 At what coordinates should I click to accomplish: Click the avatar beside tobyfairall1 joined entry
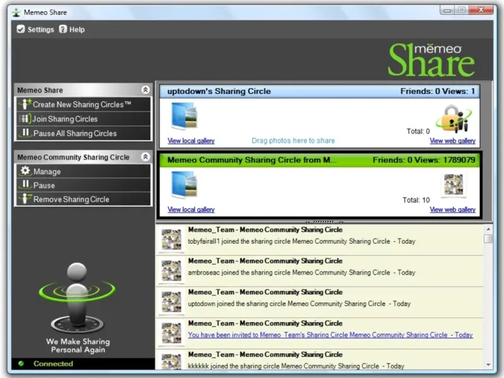pyautogui.click(x=171, y=239)
